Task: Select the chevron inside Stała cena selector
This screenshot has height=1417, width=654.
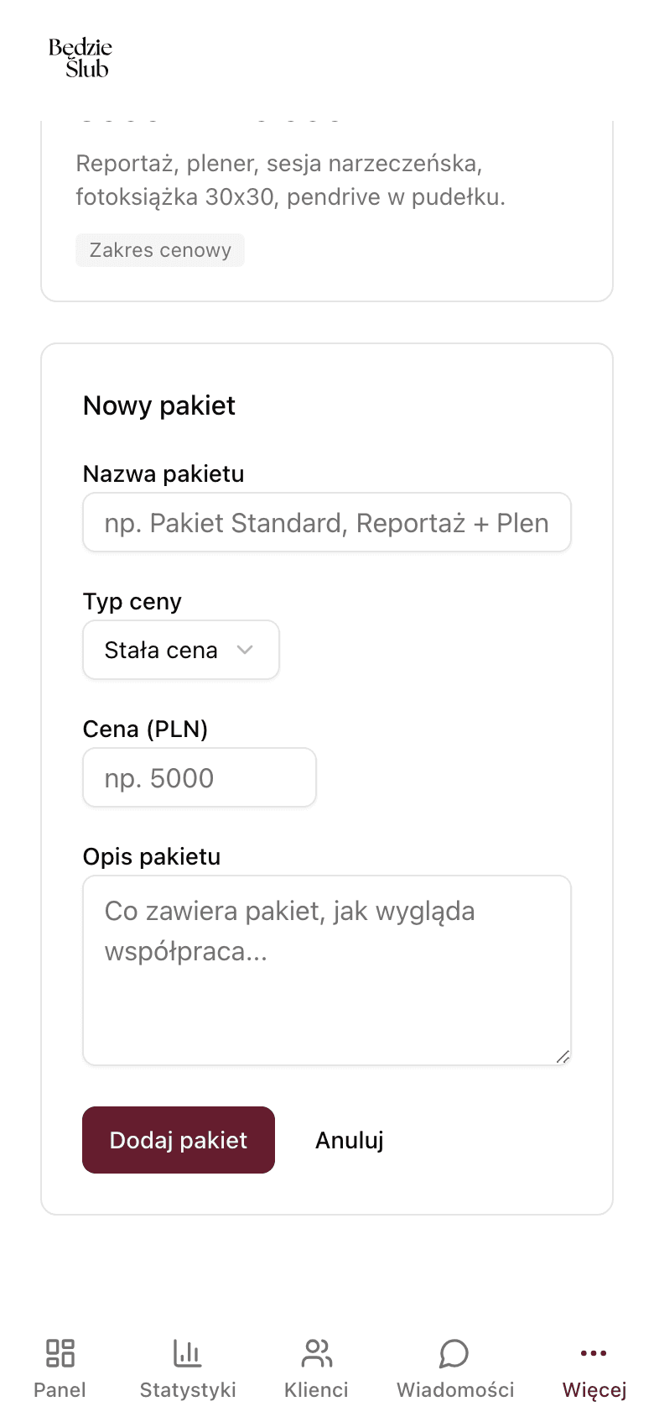Action: point(246,650)
